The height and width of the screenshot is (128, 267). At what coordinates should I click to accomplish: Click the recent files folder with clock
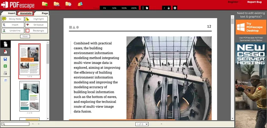68,4
